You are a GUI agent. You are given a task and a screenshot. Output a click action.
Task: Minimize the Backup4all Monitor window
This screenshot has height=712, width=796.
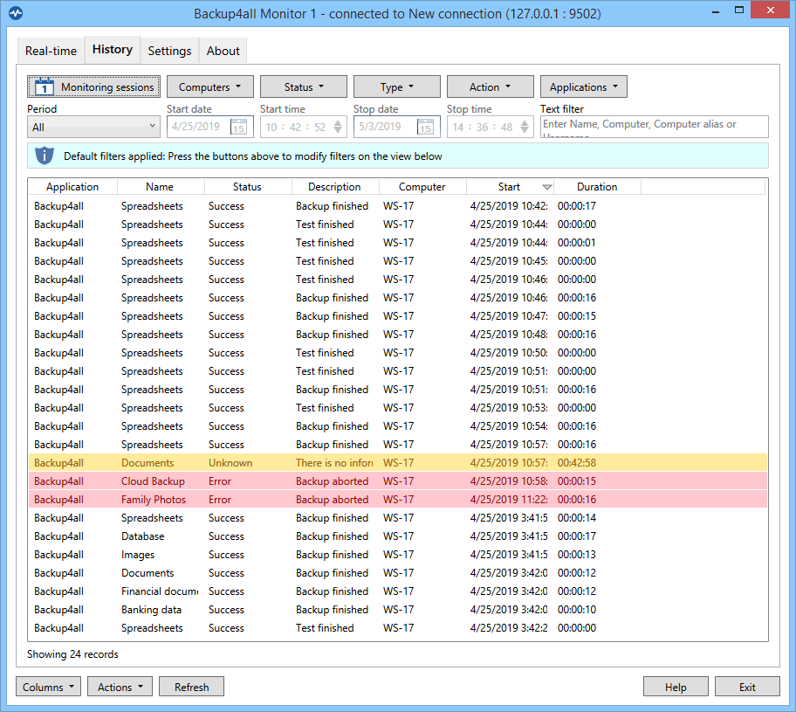[716, 10]
